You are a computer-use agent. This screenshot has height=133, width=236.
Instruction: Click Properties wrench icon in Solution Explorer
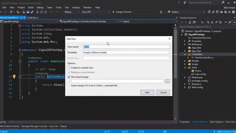coord(230,22)
